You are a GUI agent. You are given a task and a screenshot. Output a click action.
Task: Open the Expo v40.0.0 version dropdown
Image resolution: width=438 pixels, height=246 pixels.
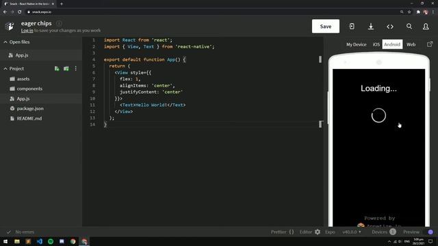(352, 232)
